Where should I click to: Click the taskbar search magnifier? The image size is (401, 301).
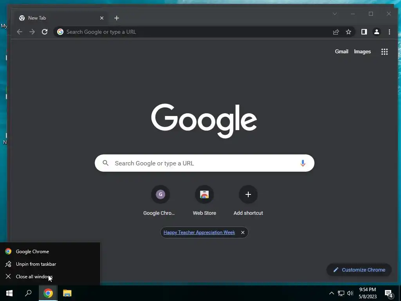point(28,293)
